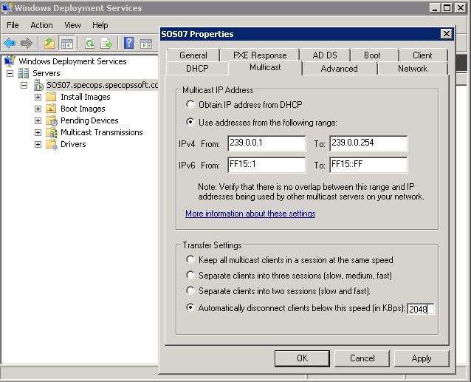This screenshot has height=382, width=471.
Task: Click the Servers node icon in tree
Action: click(x=23, y=73)
